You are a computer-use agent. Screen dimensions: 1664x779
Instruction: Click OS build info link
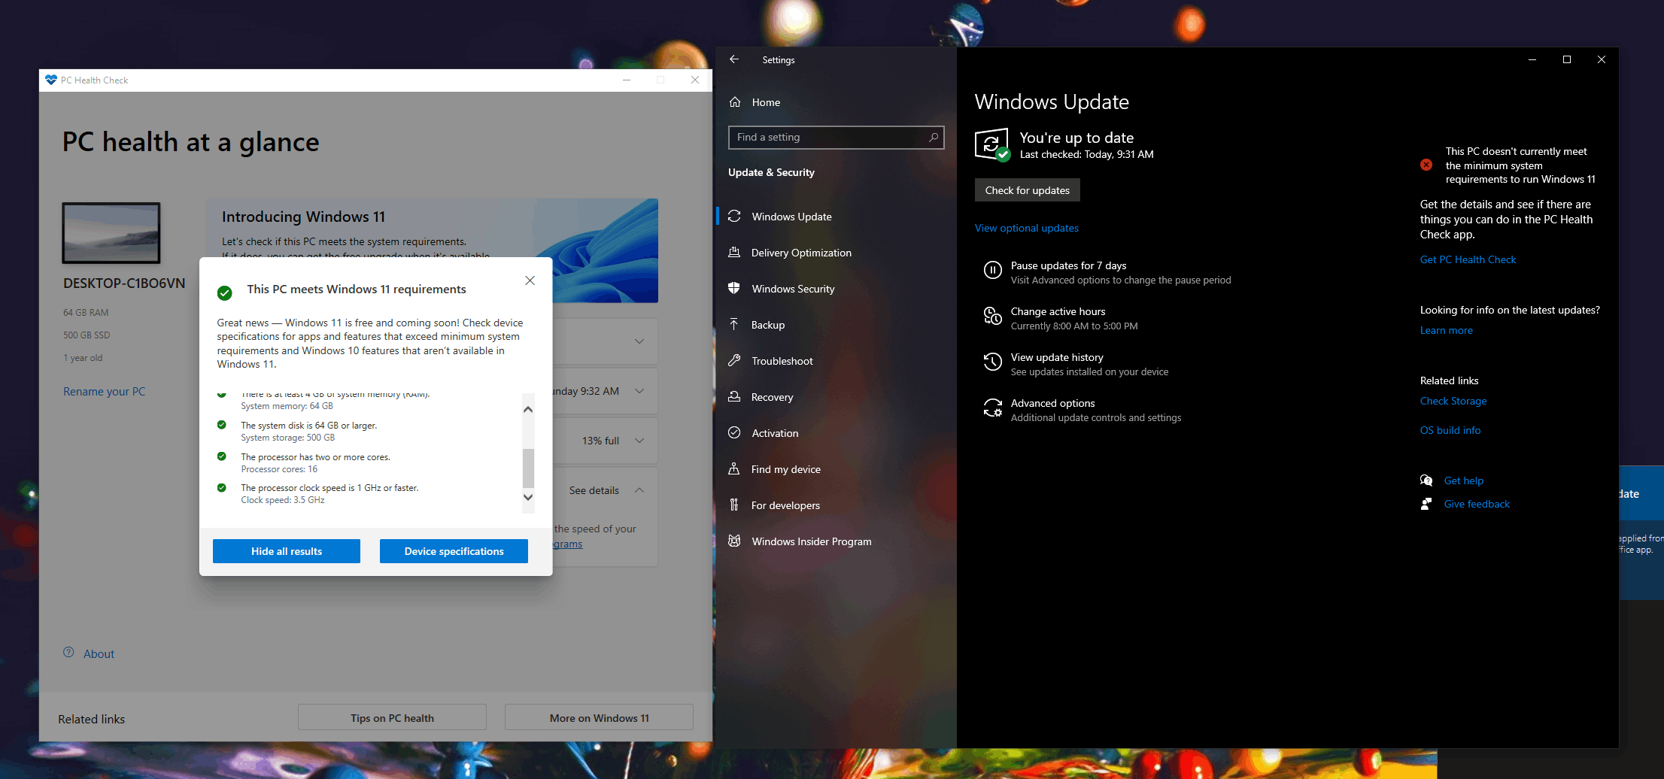tap(1450, 430)
